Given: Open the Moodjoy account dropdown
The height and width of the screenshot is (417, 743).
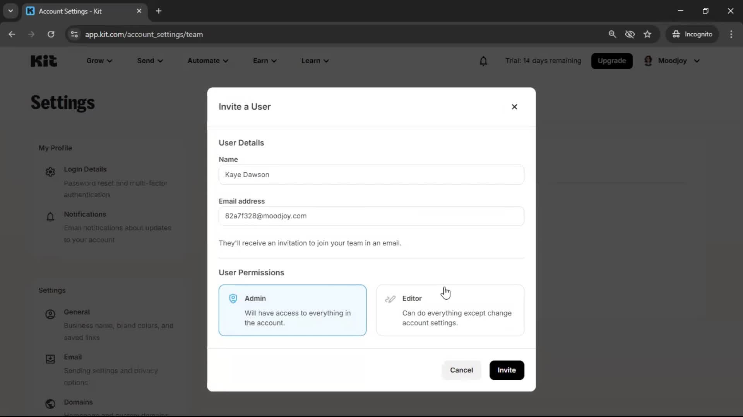Looking at the screenshot, I should pos(672,61).
